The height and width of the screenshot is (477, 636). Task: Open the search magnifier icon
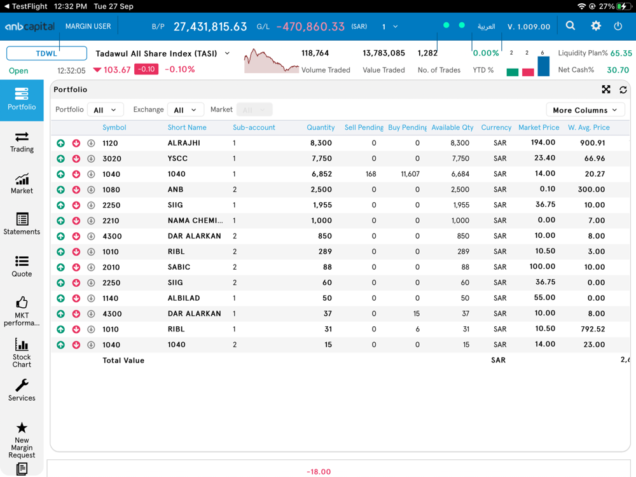[570, 26]
